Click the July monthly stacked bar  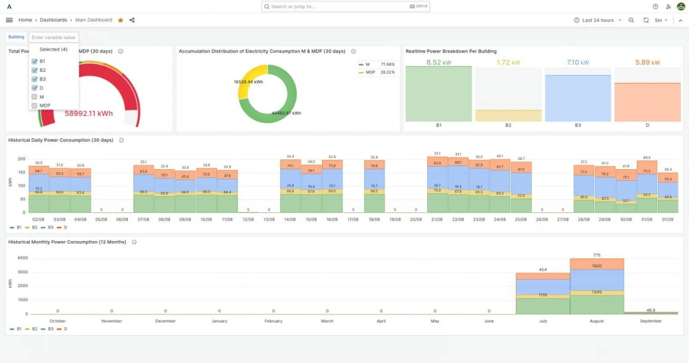(x=543, y=294)
